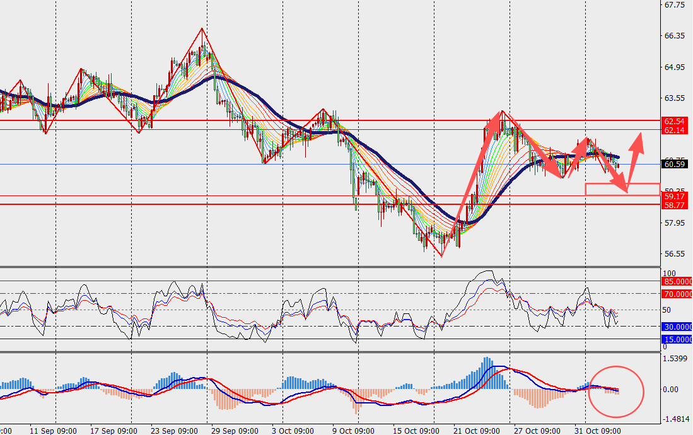The width and height of the screenshot is (693, 435).
Task: Click the red 62.54 price label
Action: pos(675,120)
